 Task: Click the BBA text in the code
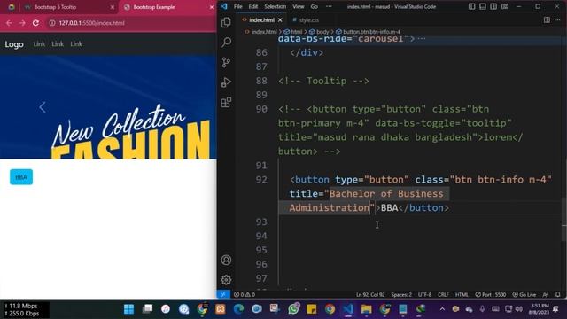click(x=390, y=208)
